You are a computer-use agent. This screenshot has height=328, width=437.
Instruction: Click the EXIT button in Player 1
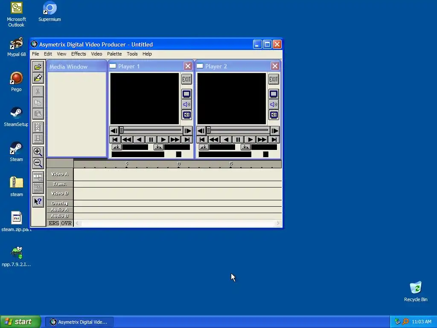186,79
